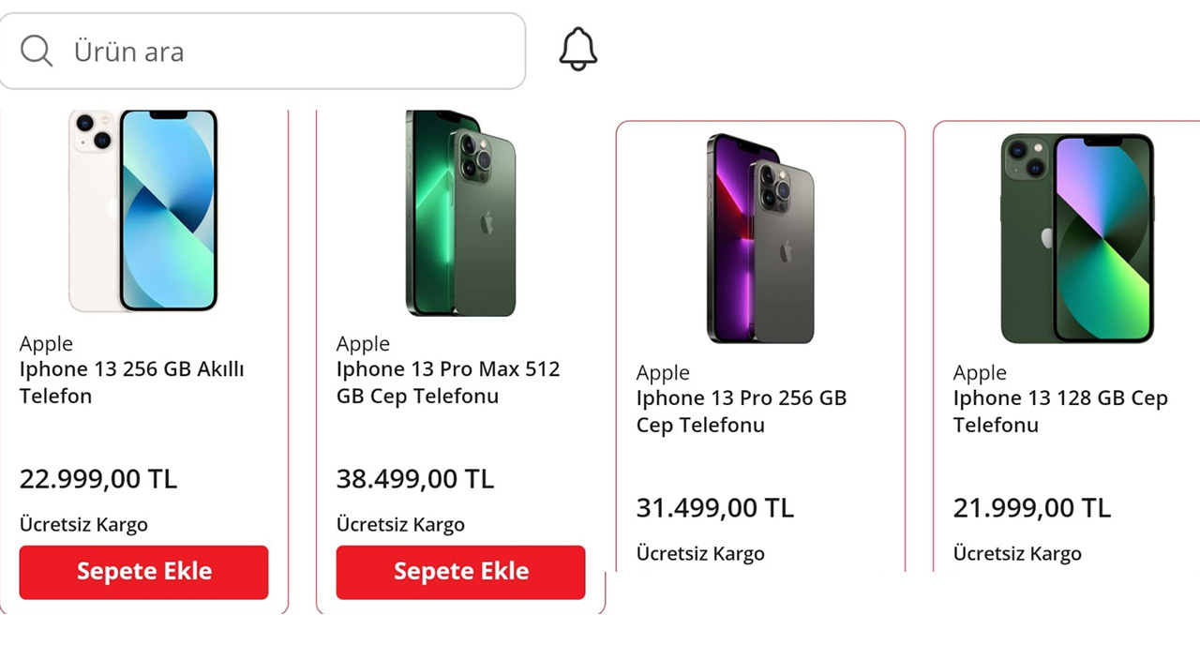Add Iphone 13 256 GB to cart
This screenshot has height=660, width=1200.
[x=143, y=572]
